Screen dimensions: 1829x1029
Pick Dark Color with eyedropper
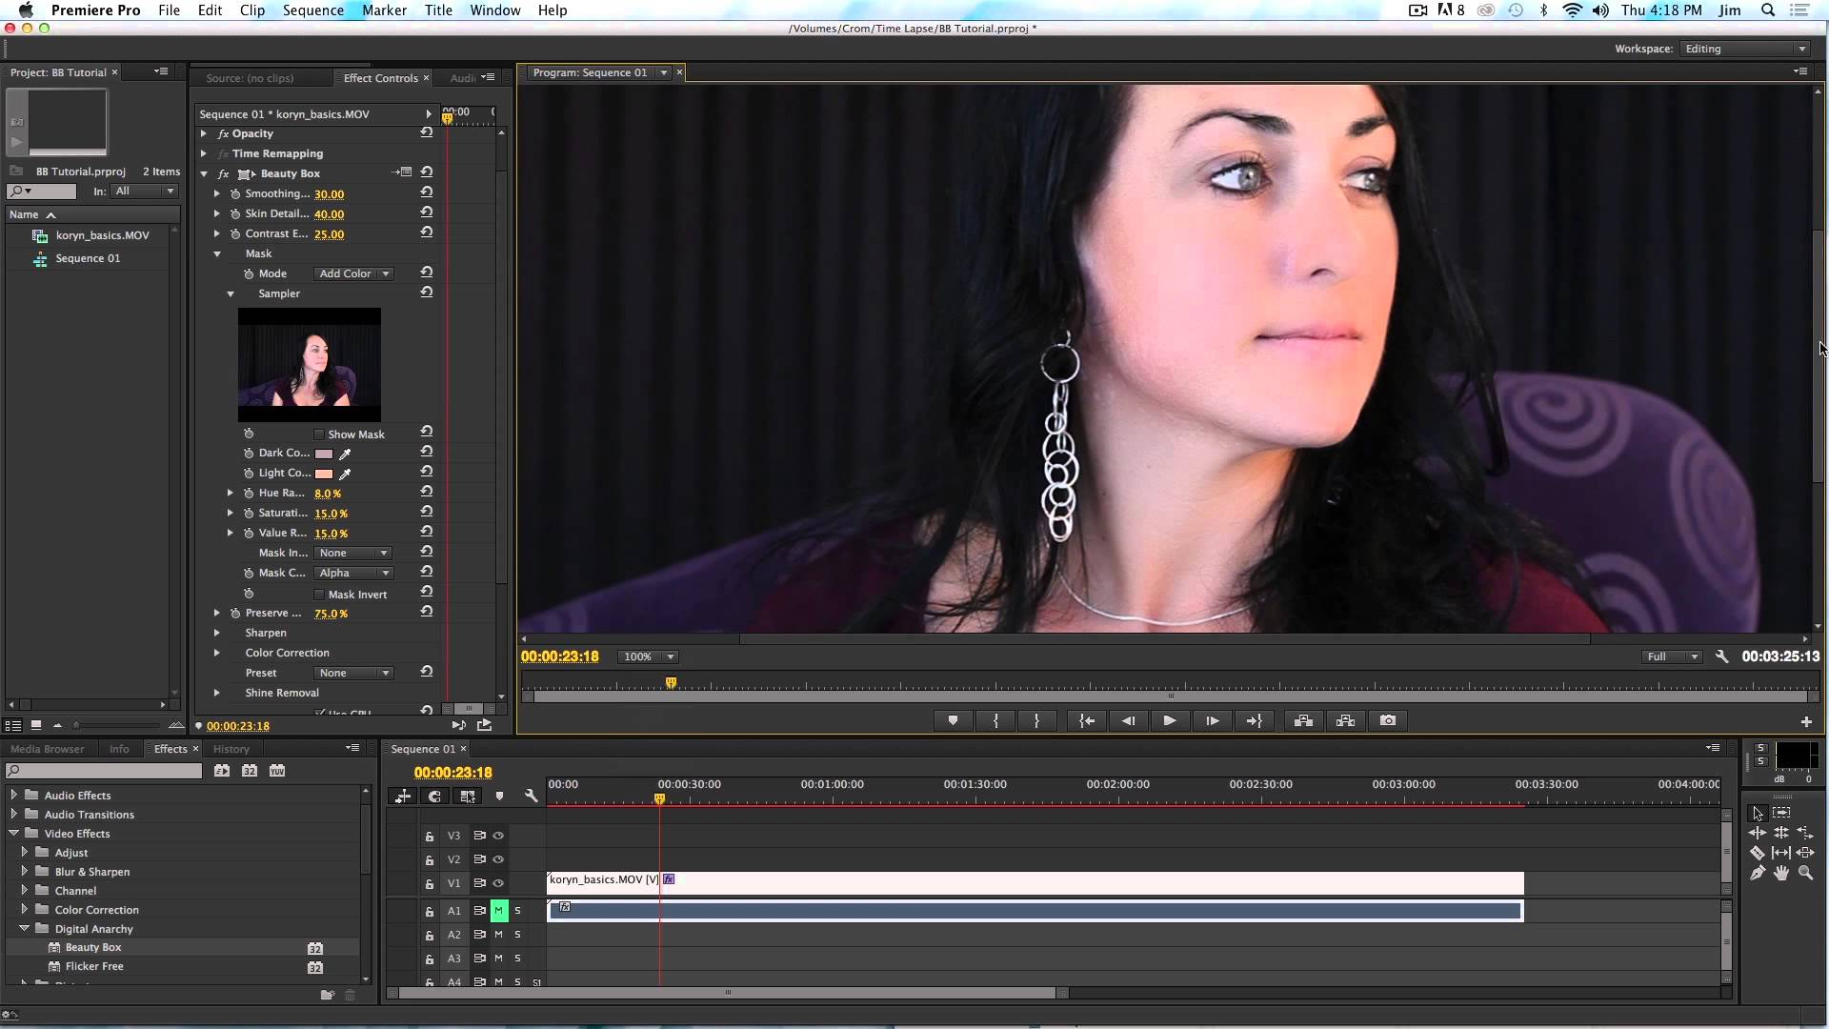345,454
